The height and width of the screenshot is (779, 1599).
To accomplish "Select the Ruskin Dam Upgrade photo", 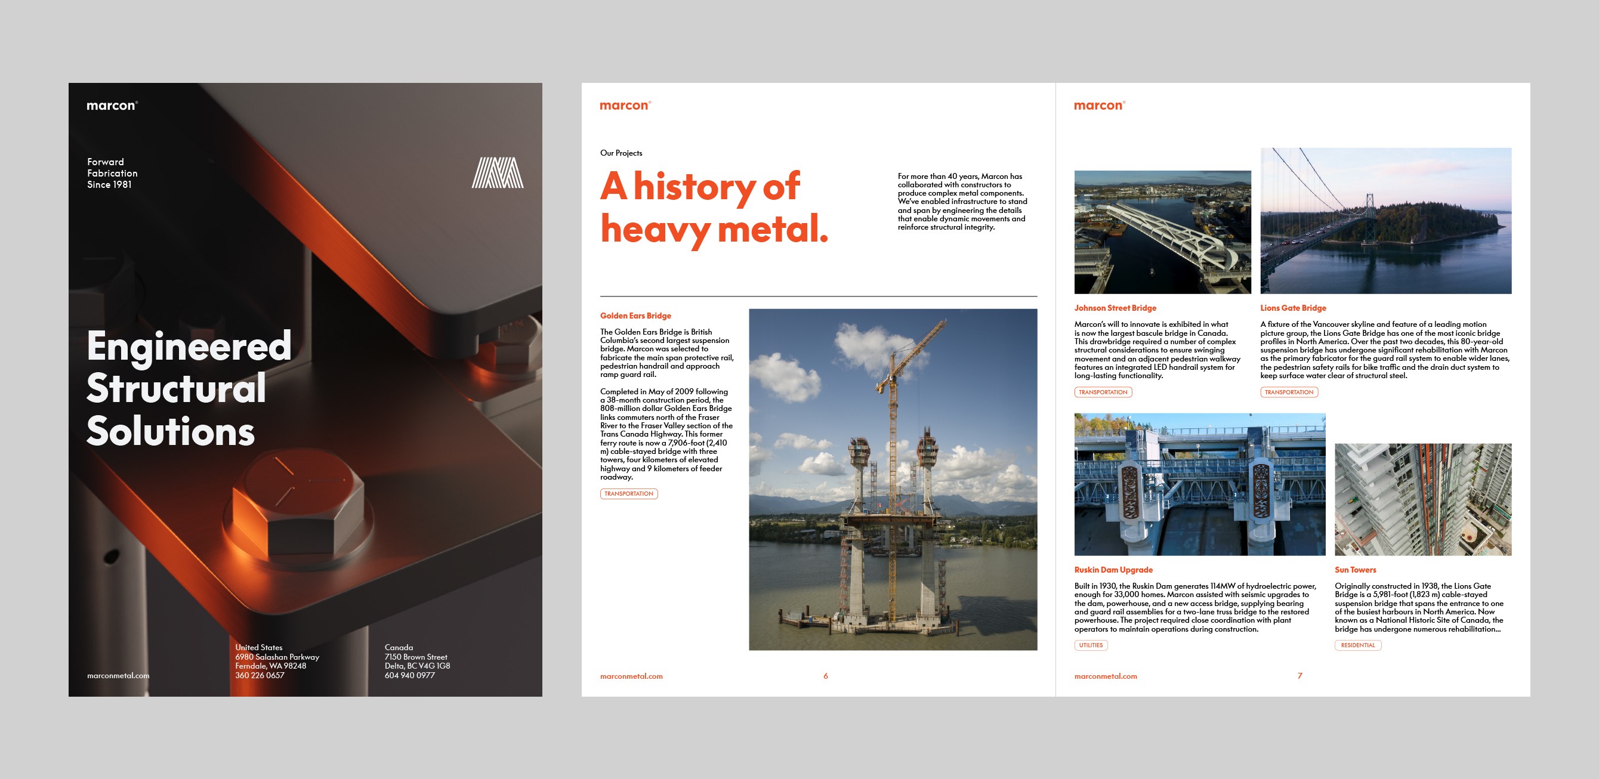I will pos(1199,484).
